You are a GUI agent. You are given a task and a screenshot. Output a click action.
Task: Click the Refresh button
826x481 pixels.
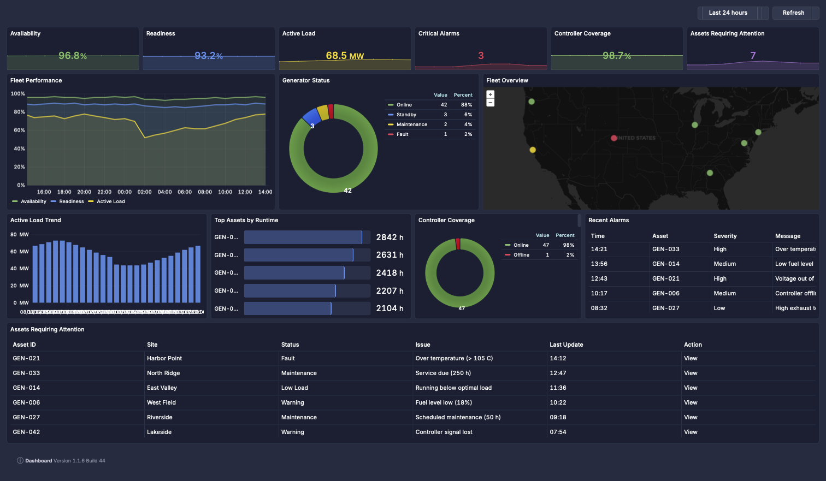tap(793, 13)
